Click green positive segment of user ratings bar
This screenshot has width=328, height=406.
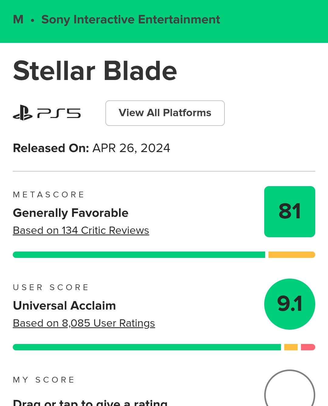click(147, 347)
